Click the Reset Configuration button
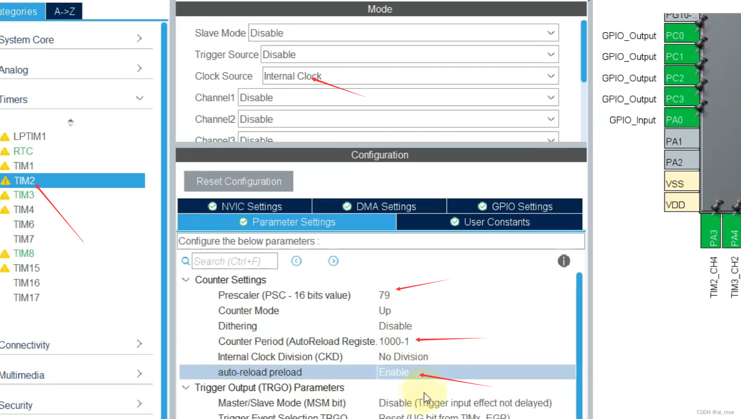Image resolution: width=741 pixels, height=419 pixels. pyautogui.click(x=239, y=181)
